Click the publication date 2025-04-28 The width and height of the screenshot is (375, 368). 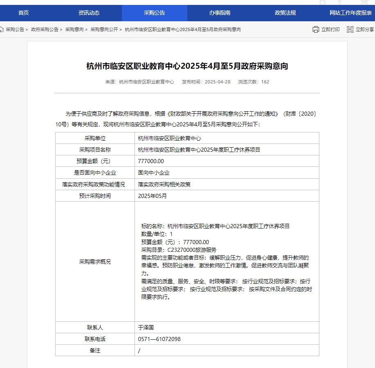(x=217, y=82)
